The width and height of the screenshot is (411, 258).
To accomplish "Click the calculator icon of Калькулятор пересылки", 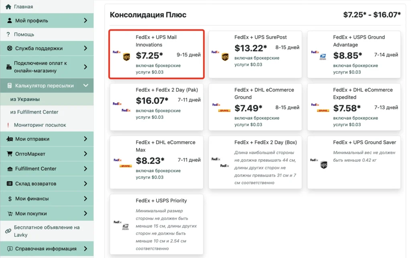I will (10, 85).
